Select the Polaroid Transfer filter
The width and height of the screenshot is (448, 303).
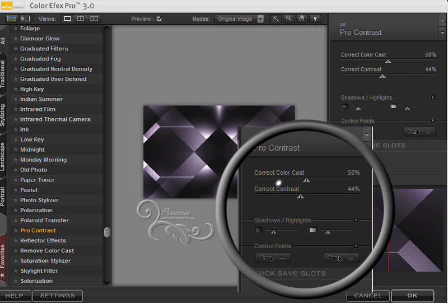pyautogui.click(x=44, y=221)
